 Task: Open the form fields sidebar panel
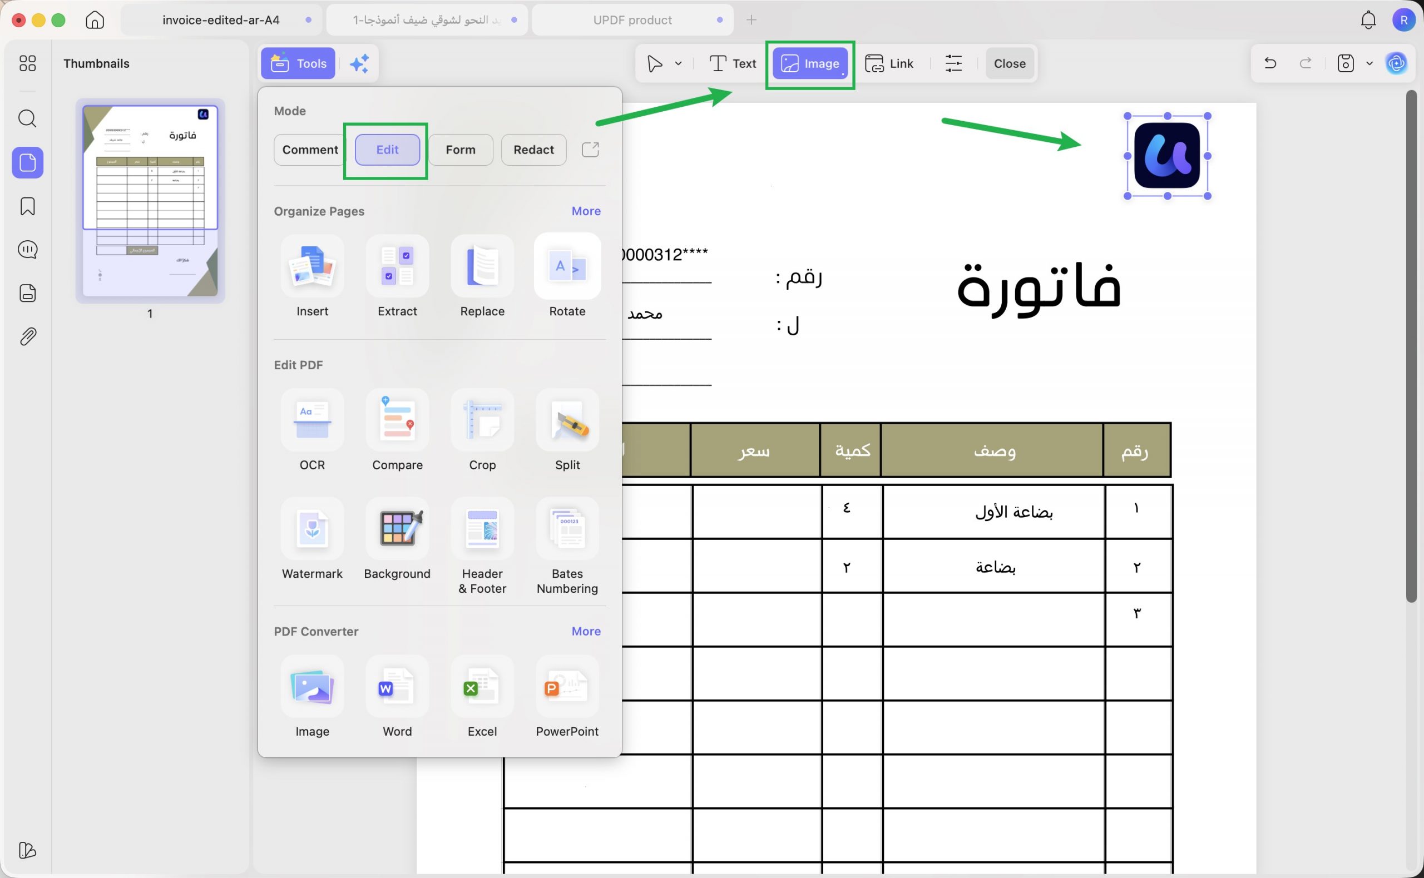pyautogui.click(x=27, y=293)
